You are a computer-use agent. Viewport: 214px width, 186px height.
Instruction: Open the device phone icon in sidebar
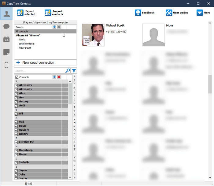tap(6, 65)
